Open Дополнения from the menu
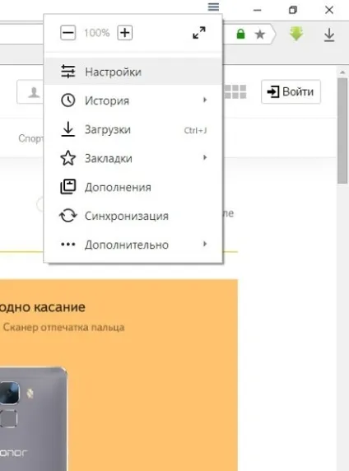 click(x=133, y=187)
